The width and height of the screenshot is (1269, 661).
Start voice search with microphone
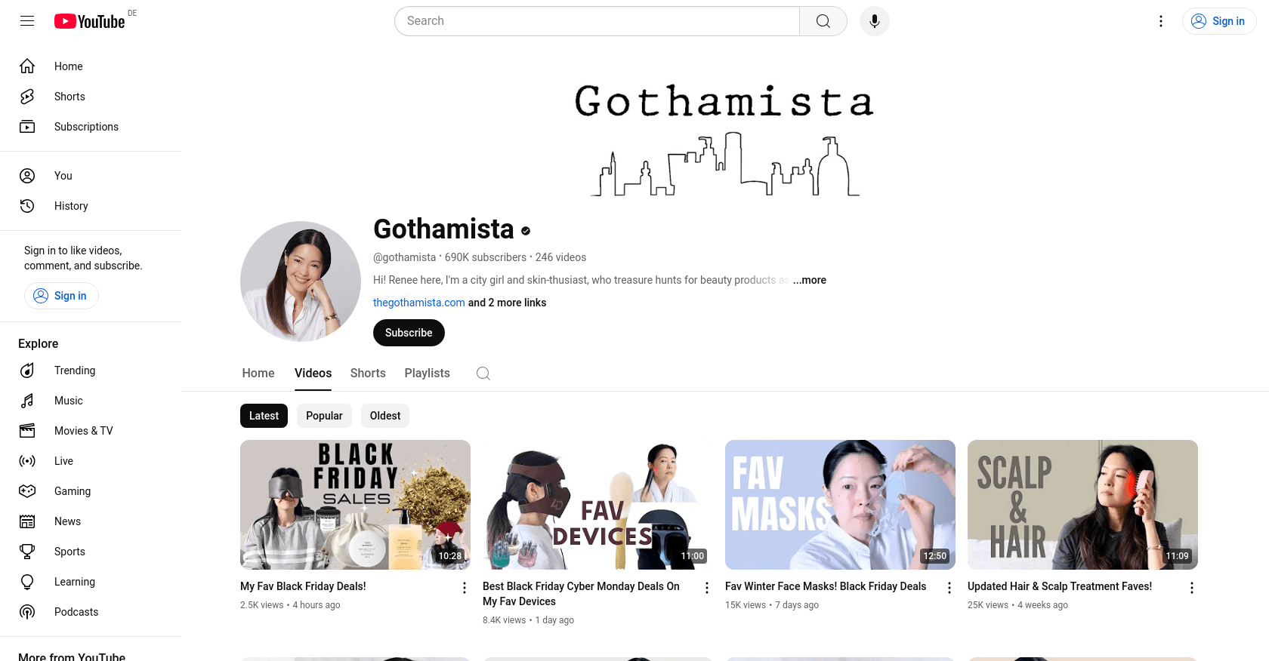coord(875,21)
